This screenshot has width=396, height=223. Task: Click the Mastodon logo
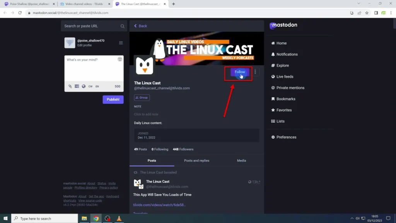pos(283,25)
